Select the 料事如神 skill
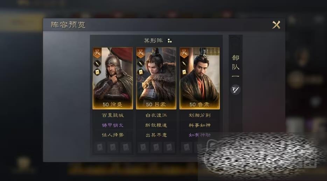The height and width of the screenshot is (181, 327). pos(200,125)
